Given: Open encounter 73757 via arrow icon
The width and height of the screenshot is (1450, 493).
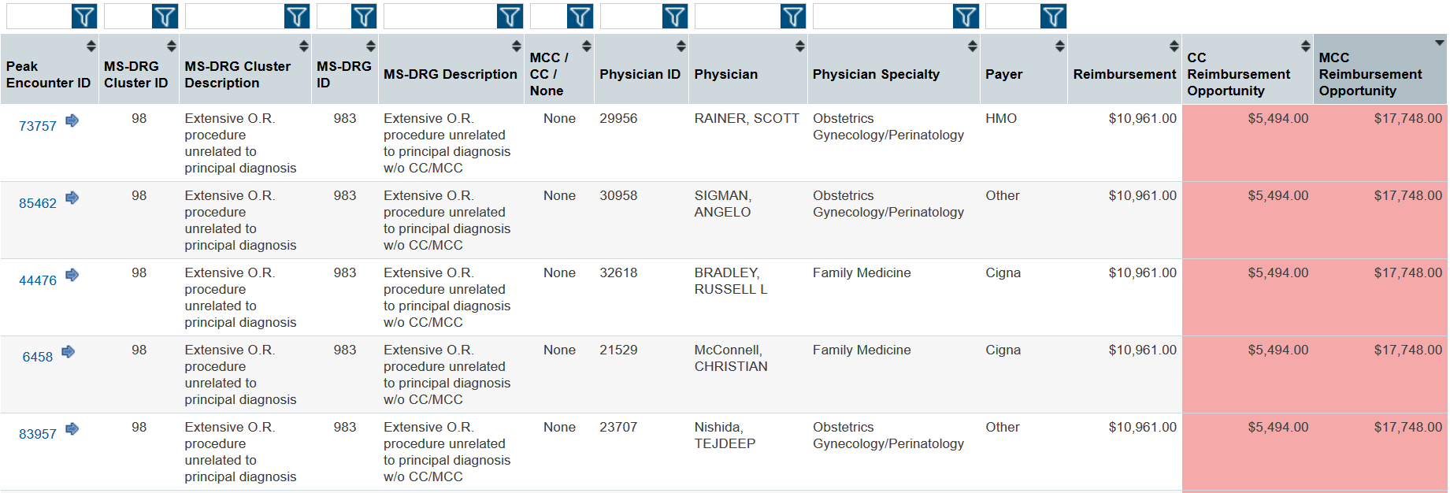Looking at the screenshot, I should point(72,120).
